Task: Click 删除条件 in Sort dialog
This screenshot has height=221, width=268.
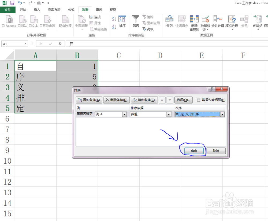Action: tap(116, 100)
